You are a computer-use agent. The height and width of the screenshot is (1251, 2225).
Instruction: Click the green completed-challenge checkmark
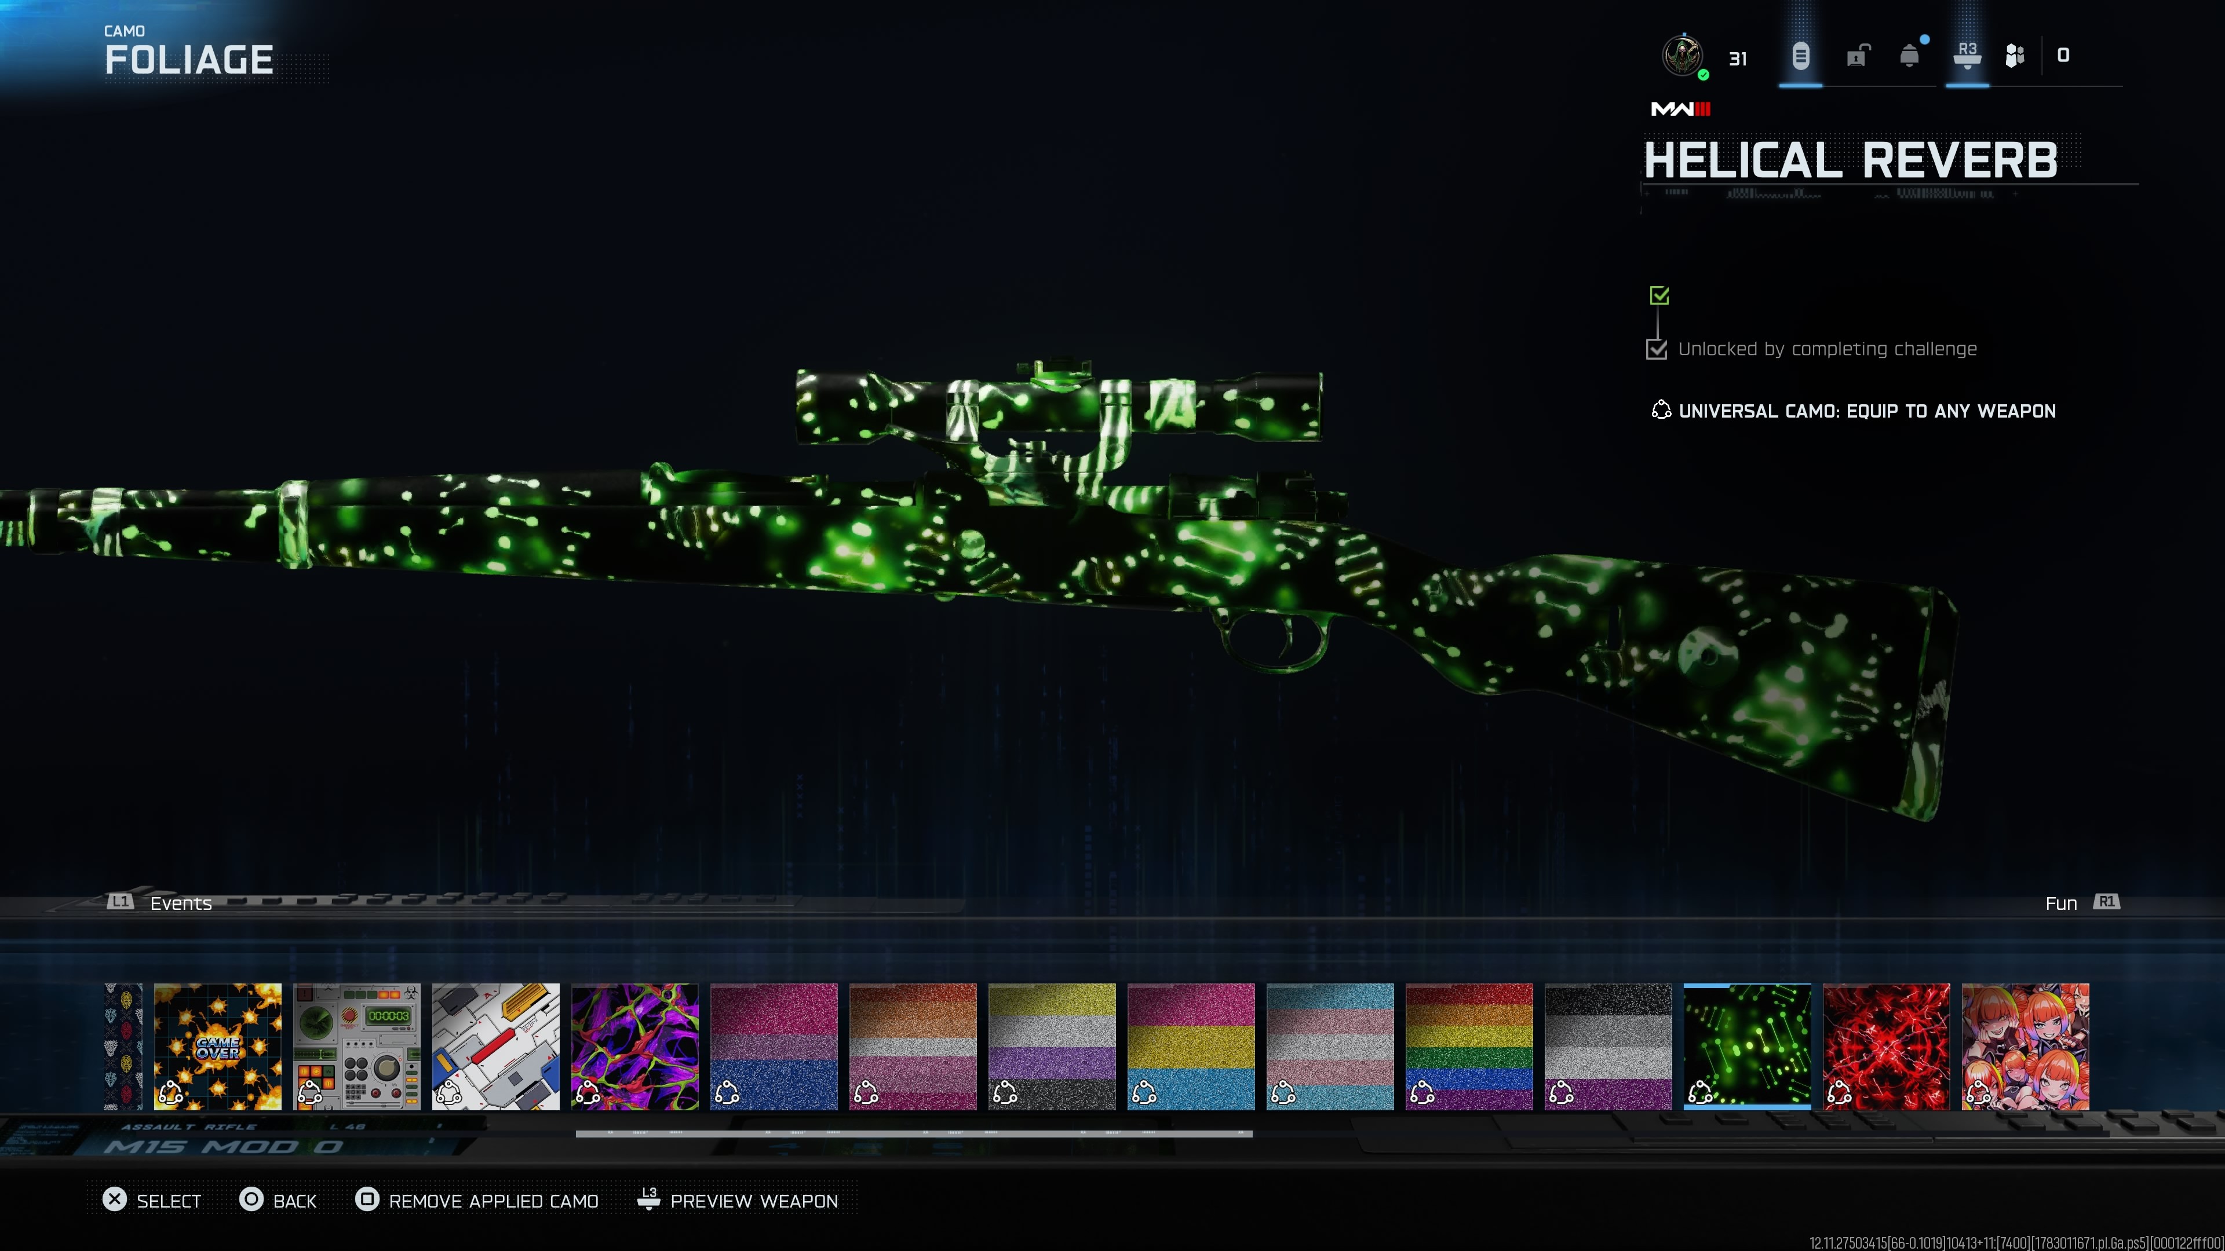(1658, 295)
